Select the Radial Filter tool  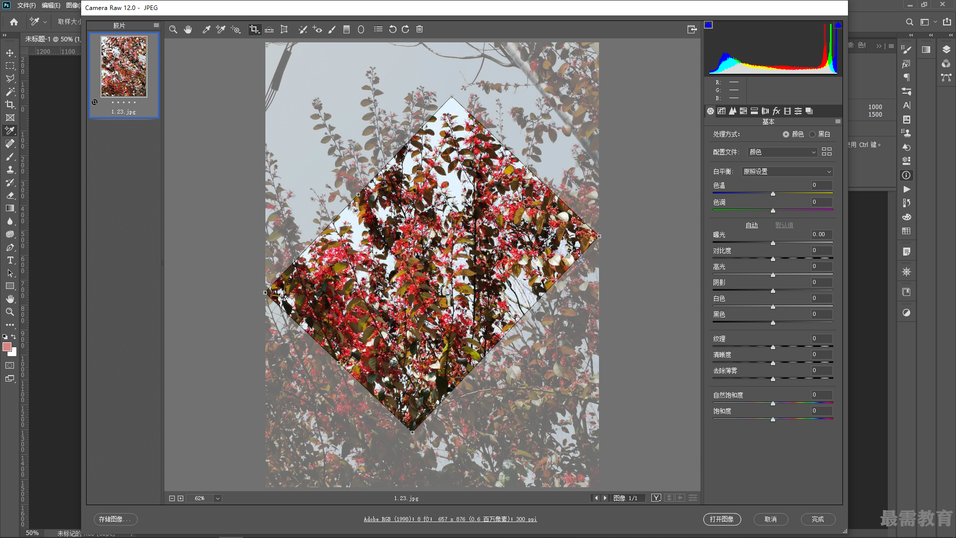[361, 29]
